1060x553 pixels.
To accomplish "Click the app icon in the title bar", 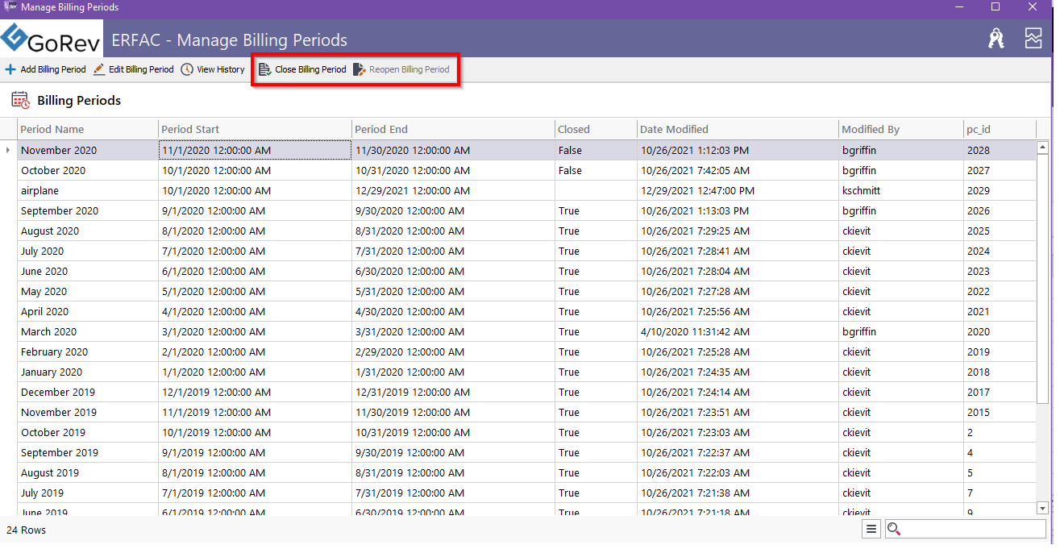I will [10, 7].
